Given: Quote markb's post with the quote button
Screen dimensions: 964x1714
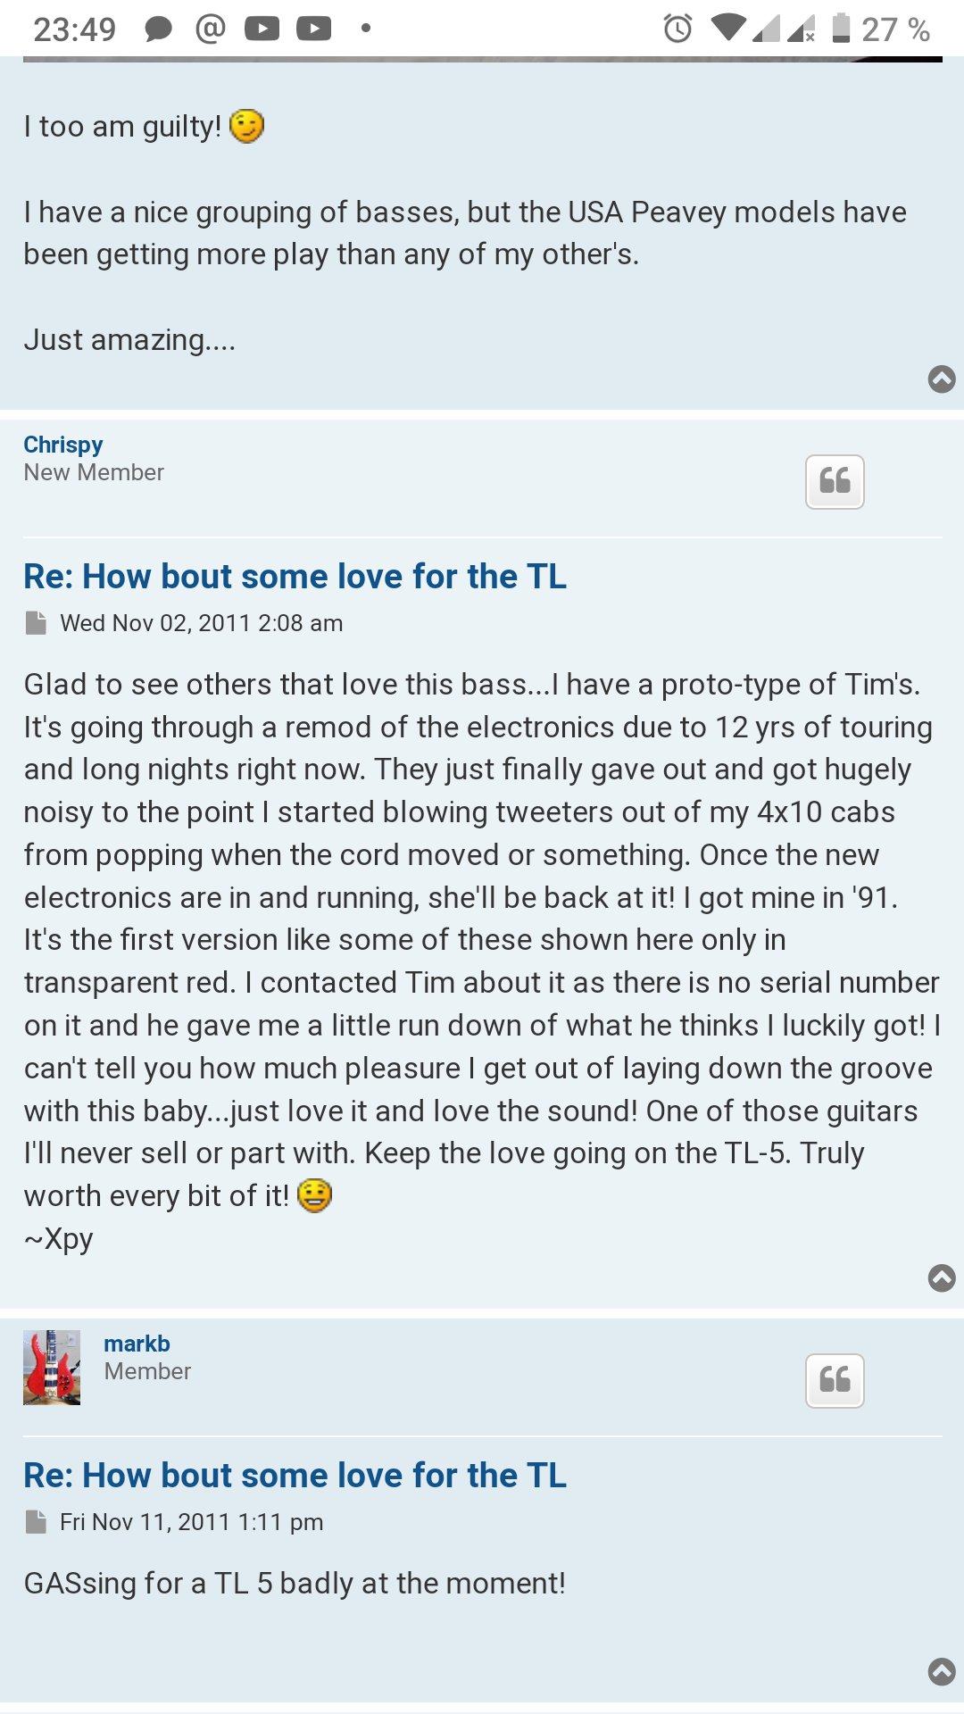Looking at the screenshot, I should pos(835,1381).
